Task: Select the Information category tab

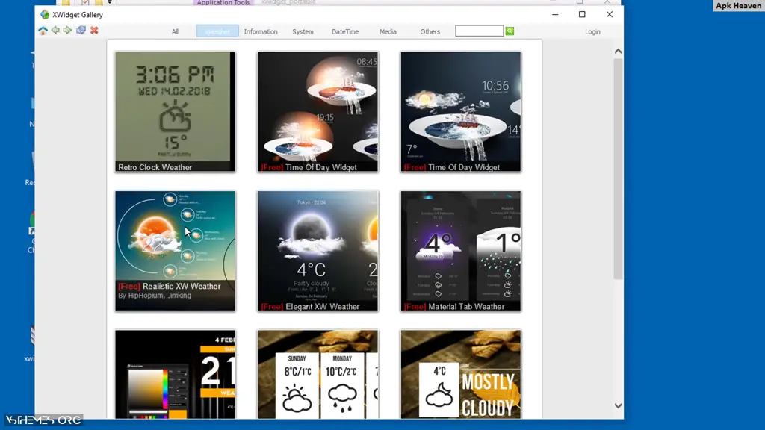Action: [261, 31]
